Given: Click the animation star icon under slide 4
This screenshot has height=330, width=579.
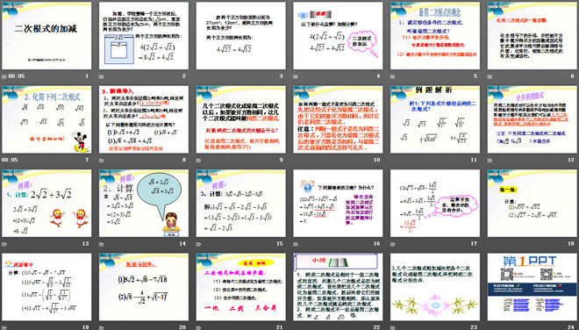Looking at the screenshot, I should pyautogui.click(x=296, y=76).
